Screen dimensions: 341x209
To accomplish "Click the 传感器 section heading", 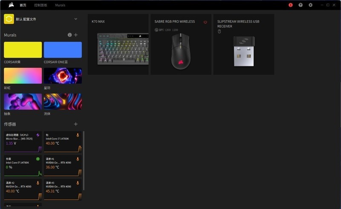I will 10,124.
